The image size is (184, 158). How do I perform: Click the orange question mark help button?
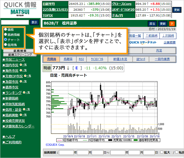(x=172, y=24)
